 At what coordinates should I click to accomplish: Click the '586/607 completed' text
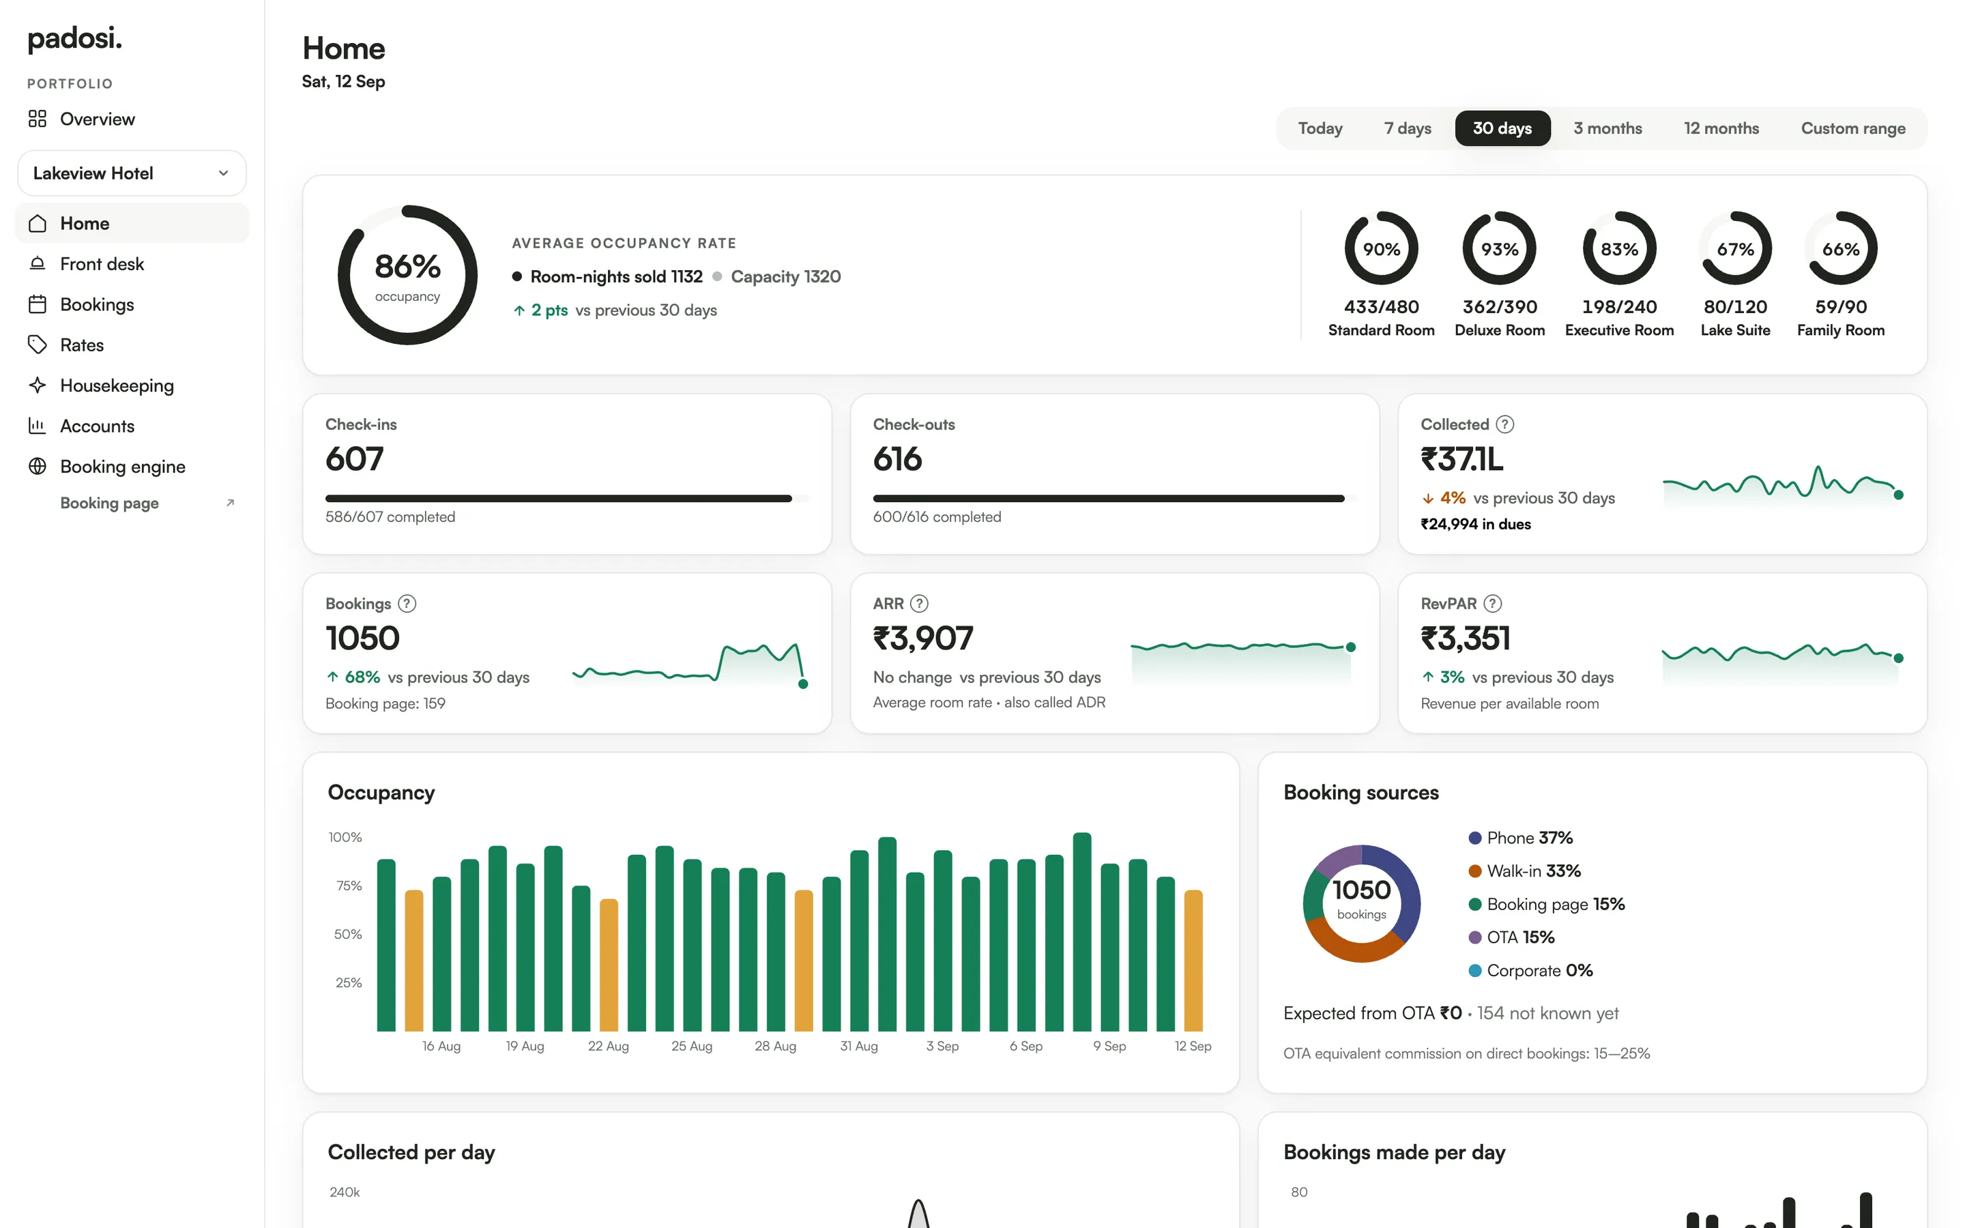tap(390, 517)
